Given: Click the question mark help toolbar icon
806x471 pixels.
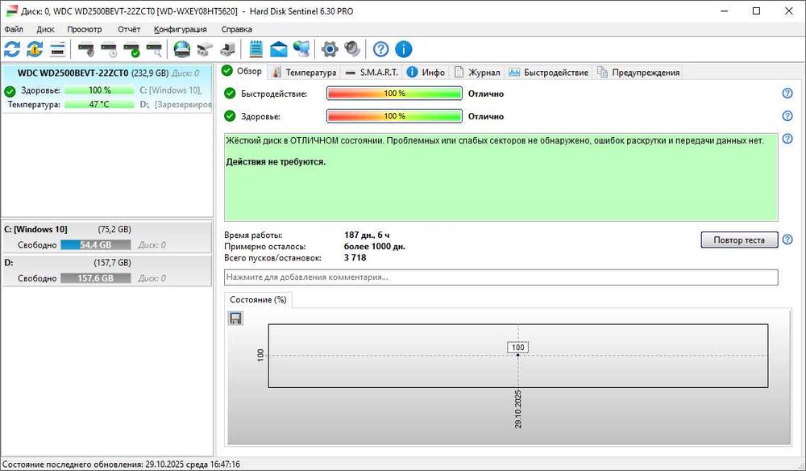Looking at the screenshot, I should click(x=381, y=49).
